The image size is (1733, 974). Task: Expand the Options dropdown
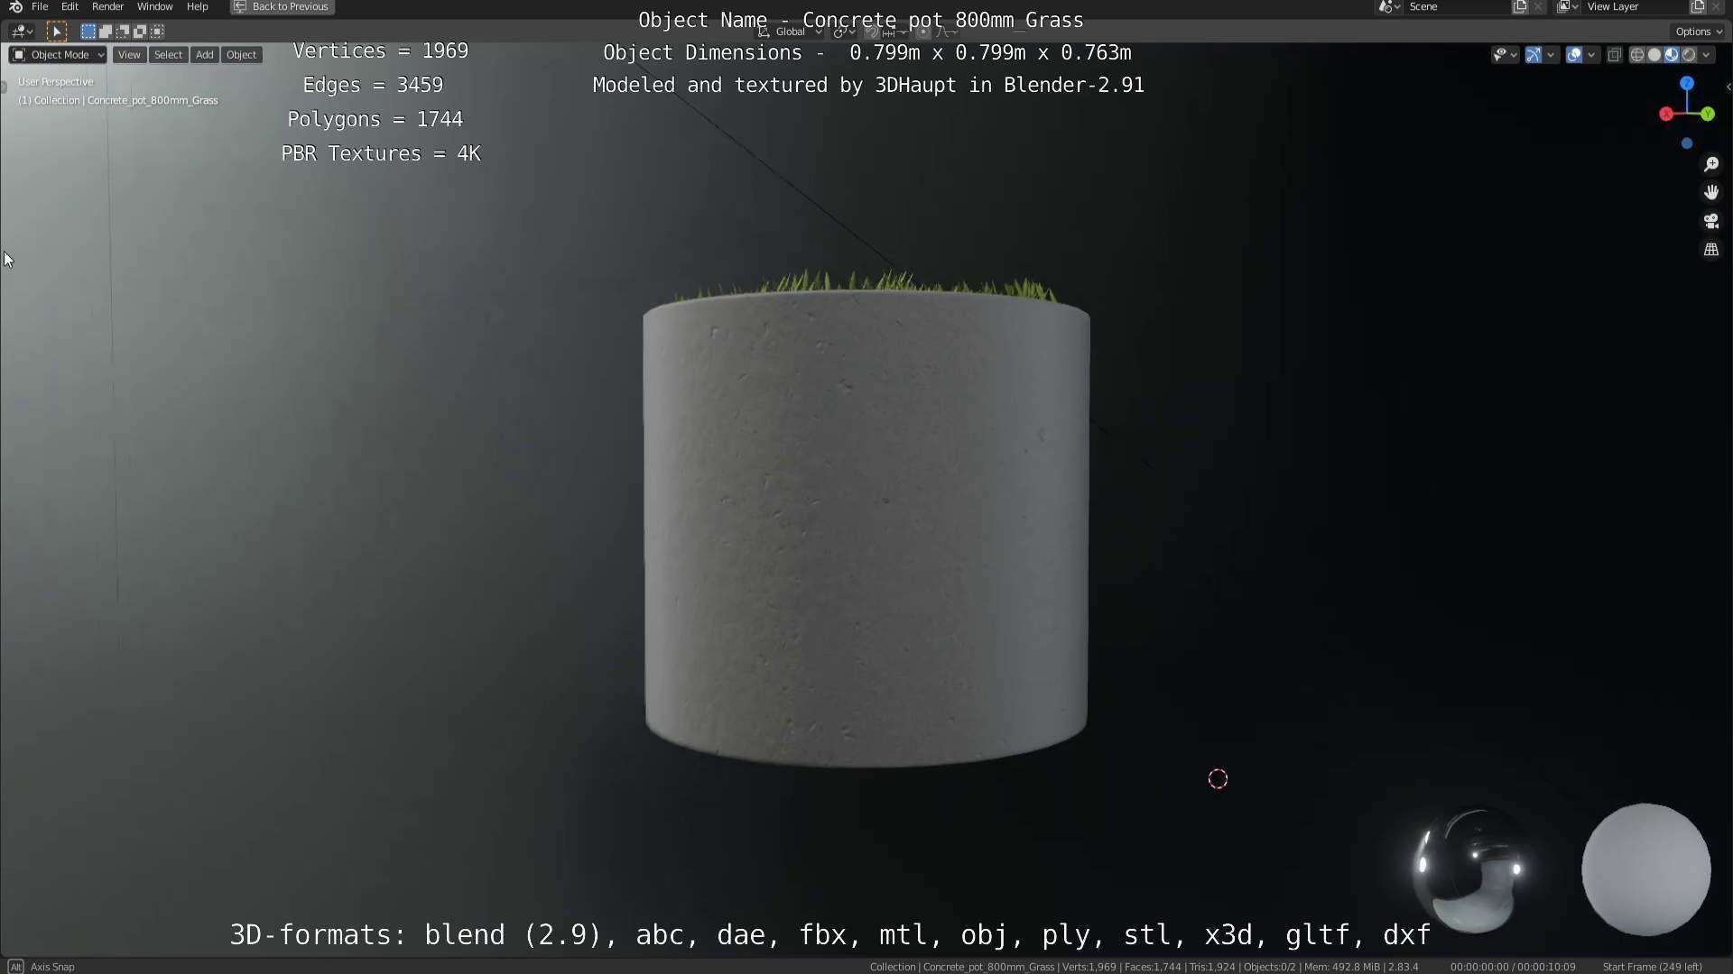(x=1698, y=32)
